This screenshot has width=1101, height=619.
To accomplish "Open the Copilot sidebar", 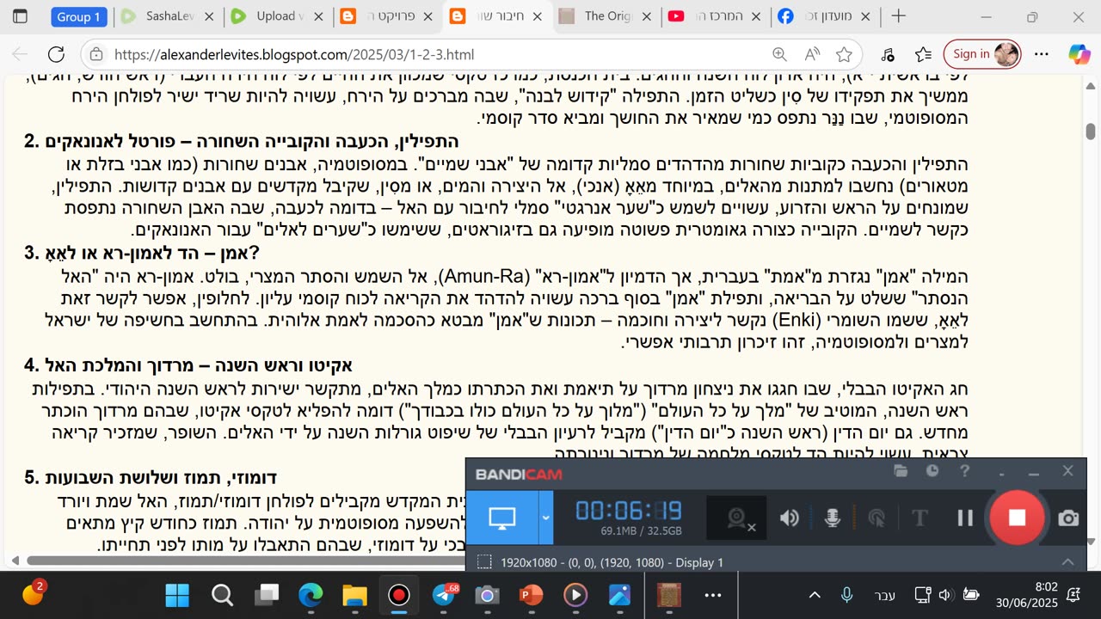I will pos(1079,54).
